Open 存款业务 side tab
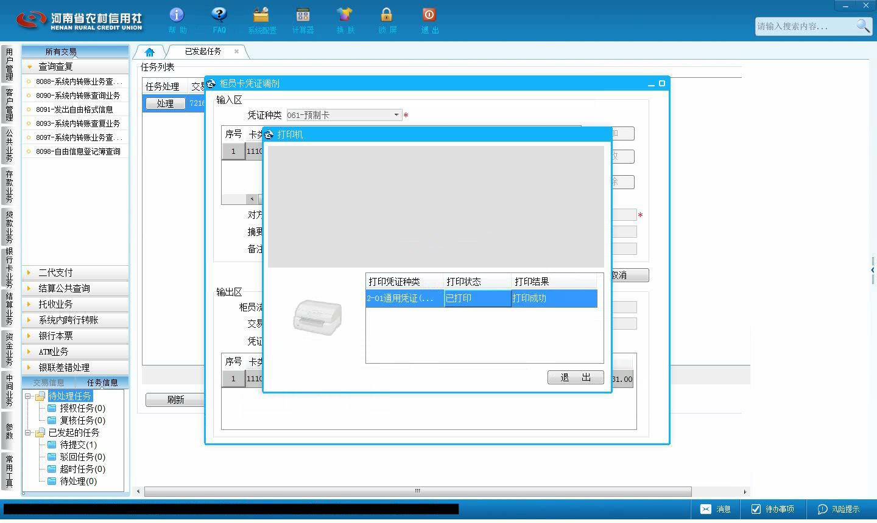Screen dimensions: 877x523 pos(9,186)
